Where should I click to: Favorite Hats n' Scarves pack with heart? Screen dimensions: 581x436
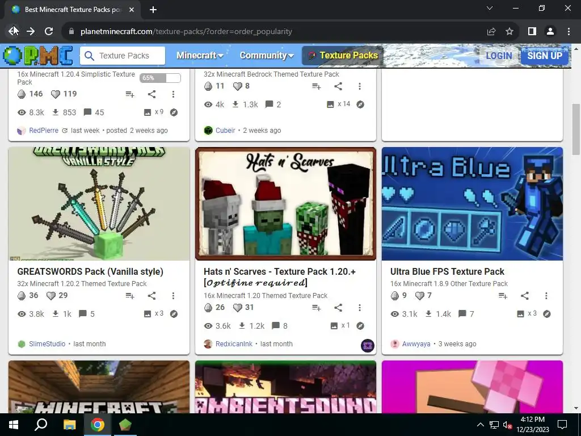click(238, 307)
